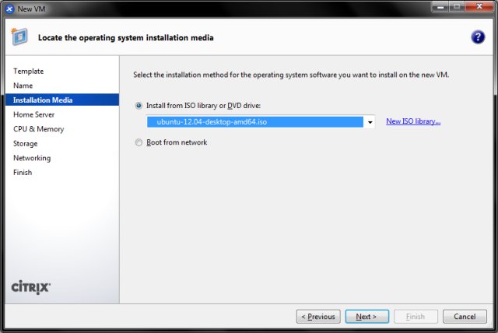The width and height of the screenshot is (498, 333).
Task: Select Install from ISO library or DVD drive
Action: [139, 105]
